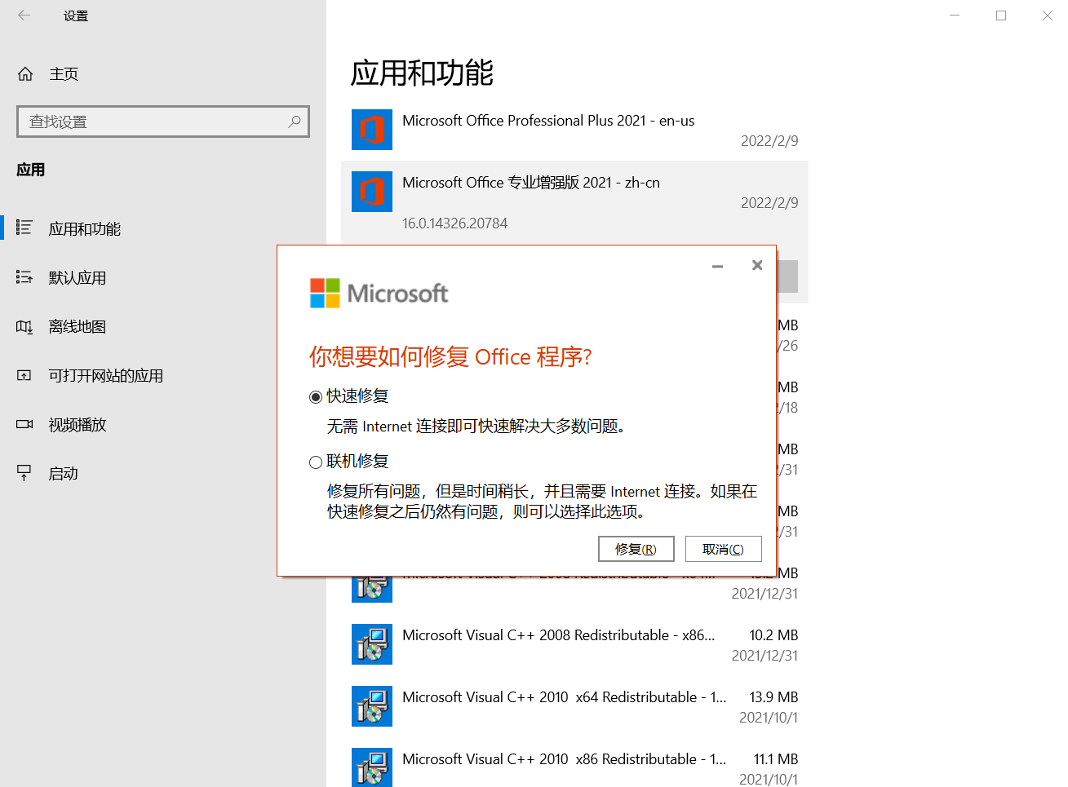Click the 11.1 MB size value
This screenshot has height=787, width=1068.
click(x=776, y=759)
